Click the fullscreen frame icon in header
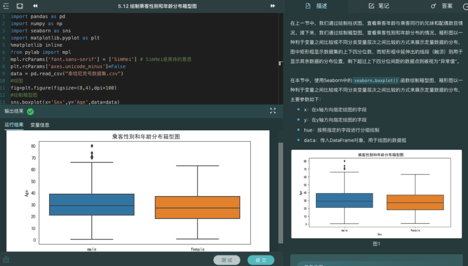 tap(19, 6)
